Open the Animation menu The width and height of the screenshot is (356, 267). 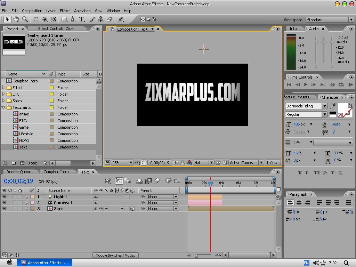click(82, 11)
